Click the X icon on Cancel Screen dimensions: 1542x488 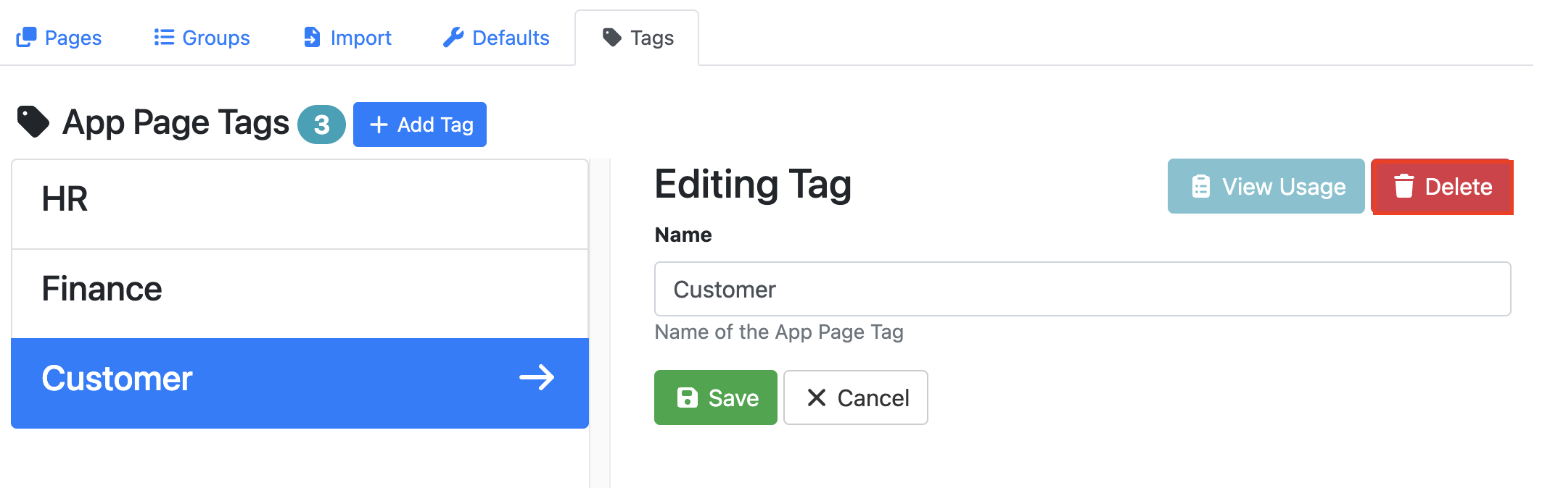pos(817,397)
